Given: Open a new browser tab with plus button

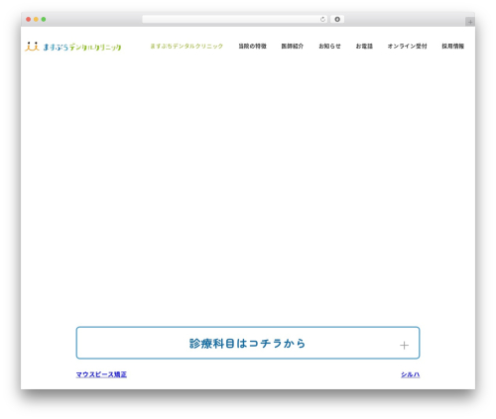Looking at the screenshot, I should [470, 22].
